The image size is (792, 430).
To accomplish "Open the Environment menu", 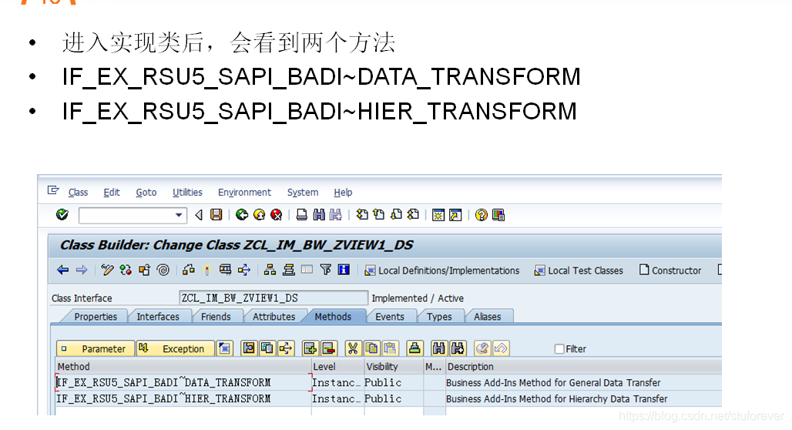I will pos(244,193).
